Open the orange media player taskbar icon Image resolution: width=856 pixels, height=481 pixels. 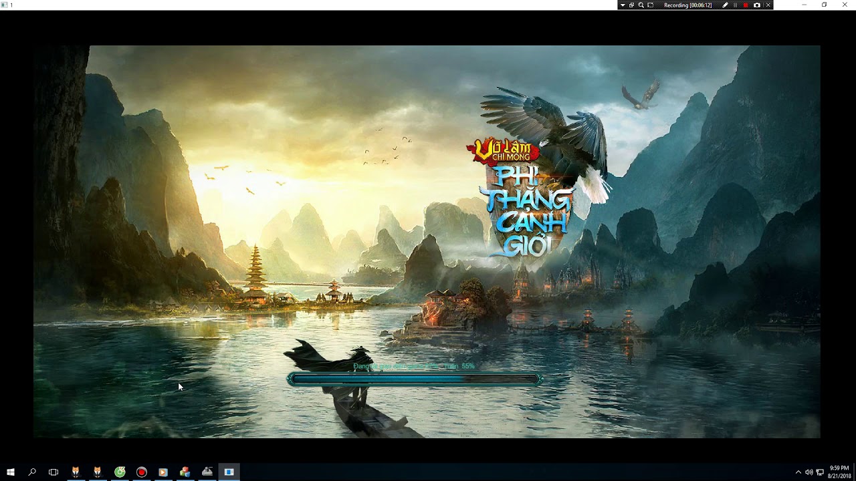[x=163, y=472]
